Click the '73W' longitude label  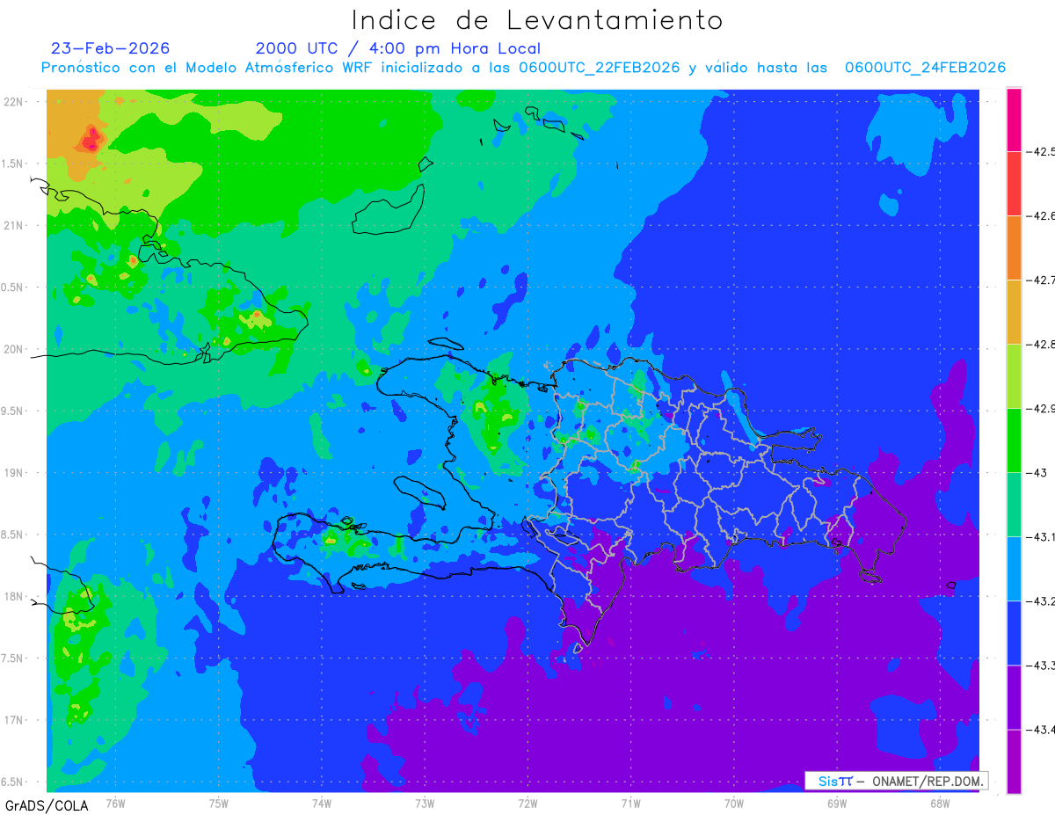(x=425, y=803)
